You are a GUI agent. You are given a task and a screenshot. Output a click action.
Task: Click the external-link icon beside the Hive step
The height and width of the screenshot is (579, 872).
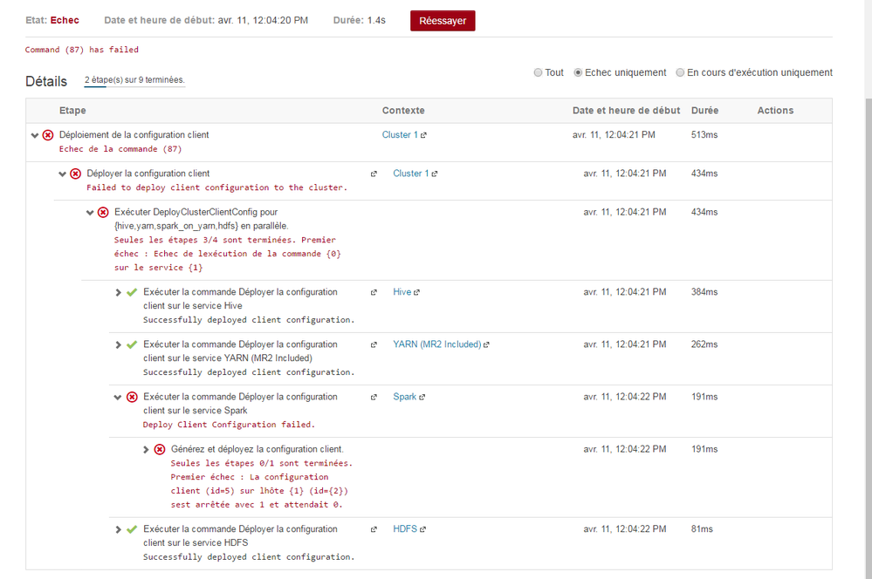(374, 292)
